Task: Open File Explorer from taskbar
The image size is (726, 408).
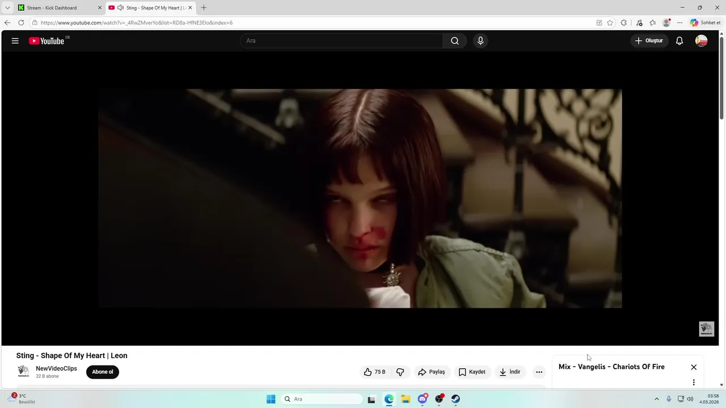Action: tap(406, 399)
